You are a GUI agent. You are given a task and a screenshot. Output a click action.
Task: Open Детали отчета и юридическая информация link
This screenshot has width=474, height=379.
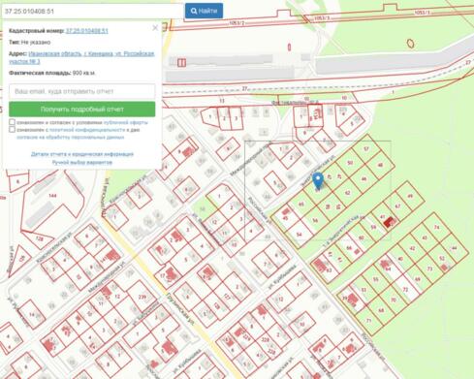tap(82, 154)
